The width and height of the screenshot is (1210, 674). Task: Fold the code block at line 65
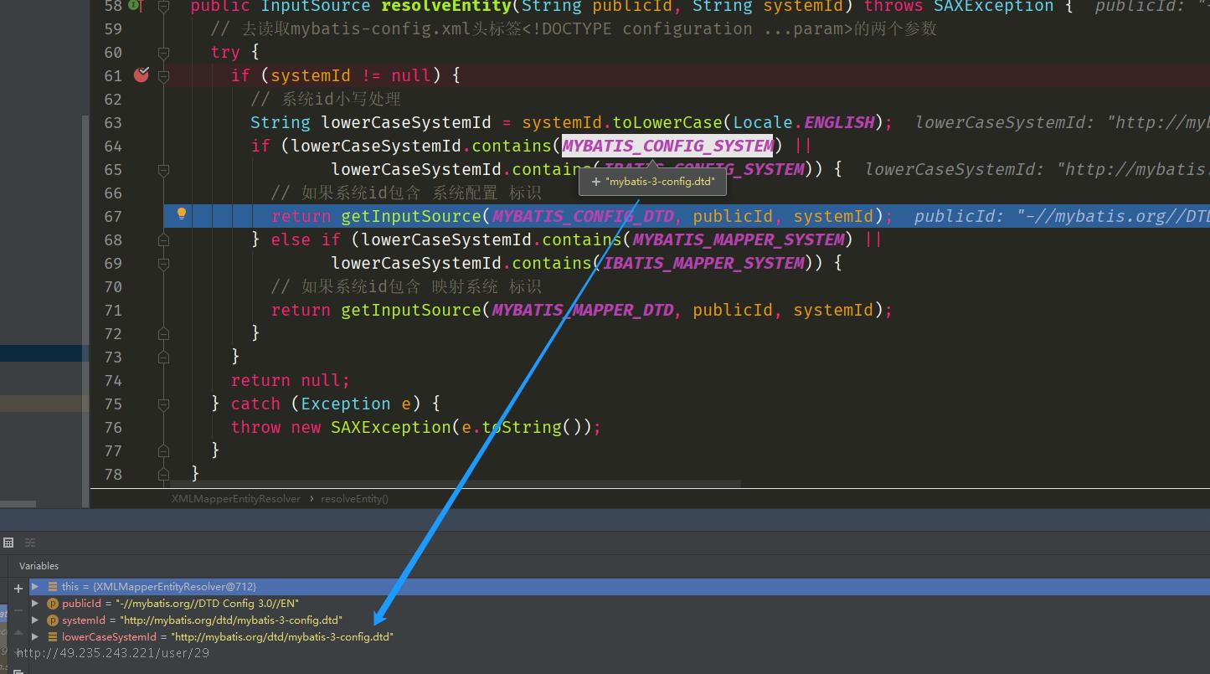[163, 169]
